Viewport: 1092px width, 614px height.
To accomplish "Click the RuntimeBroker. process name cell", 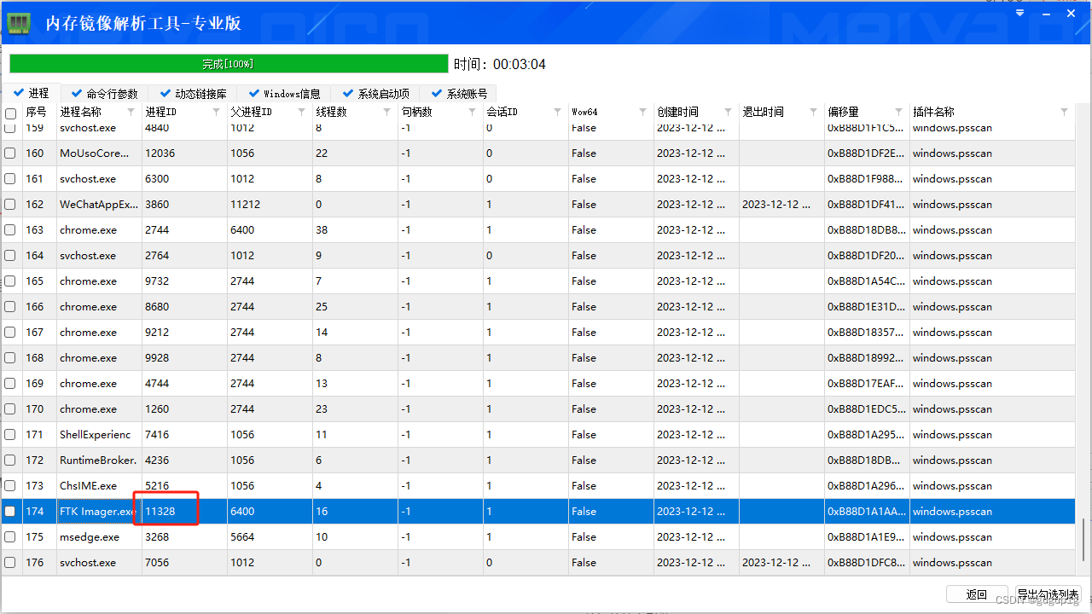I will (100, 460).
